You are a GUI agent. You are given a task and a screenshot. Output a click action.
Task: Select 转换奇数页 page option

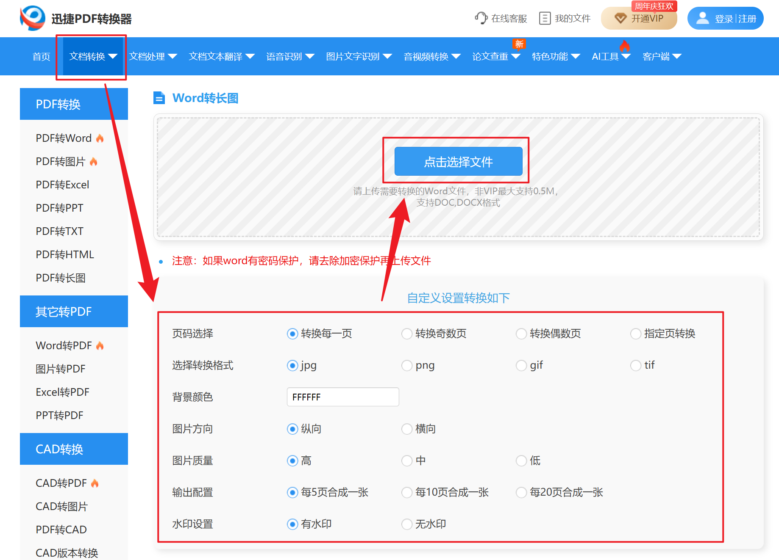coord(407,334)
